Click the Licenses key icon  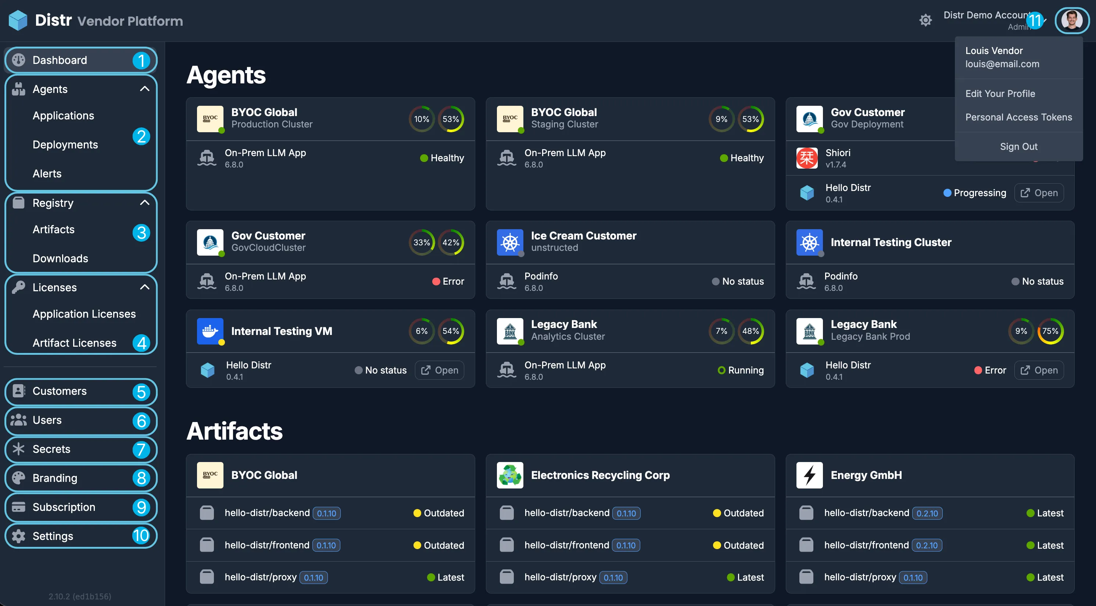[18, 287]
